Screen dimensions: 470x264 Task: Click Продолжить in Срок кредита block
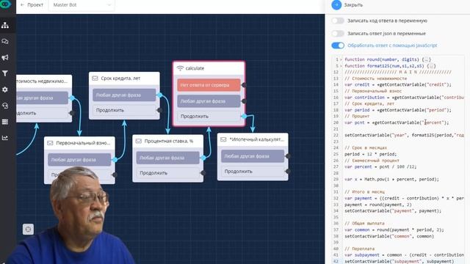pyautogui.click(x=124, y=110)
